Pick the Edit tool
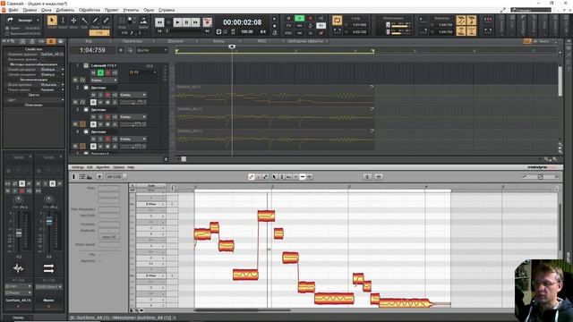Viewport: 573px width, 322px height. click(84, 21)
